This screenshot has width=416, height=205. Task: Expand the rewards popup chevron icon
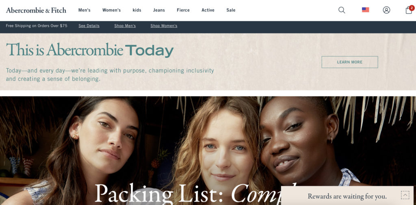pyautogui.click(x=405, y=195)
